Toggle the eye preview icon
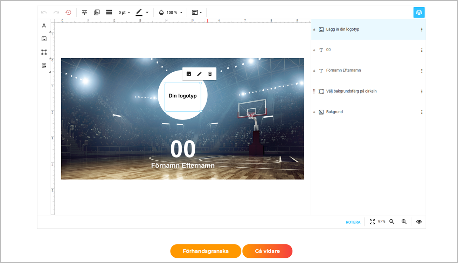The height and width of the screenshot is (263, 458). [419, 222]
